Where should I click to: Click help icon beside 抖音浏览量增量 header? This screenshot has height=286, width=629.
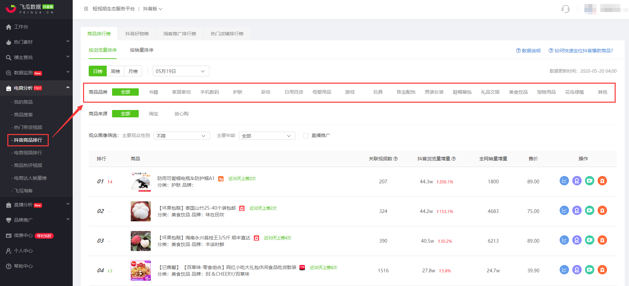click(x=454, y=159)
